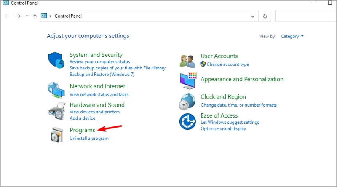Go back with the back arrow
Image resolution: width=337 pixels, height=187 pixels.
pos(7,16)
